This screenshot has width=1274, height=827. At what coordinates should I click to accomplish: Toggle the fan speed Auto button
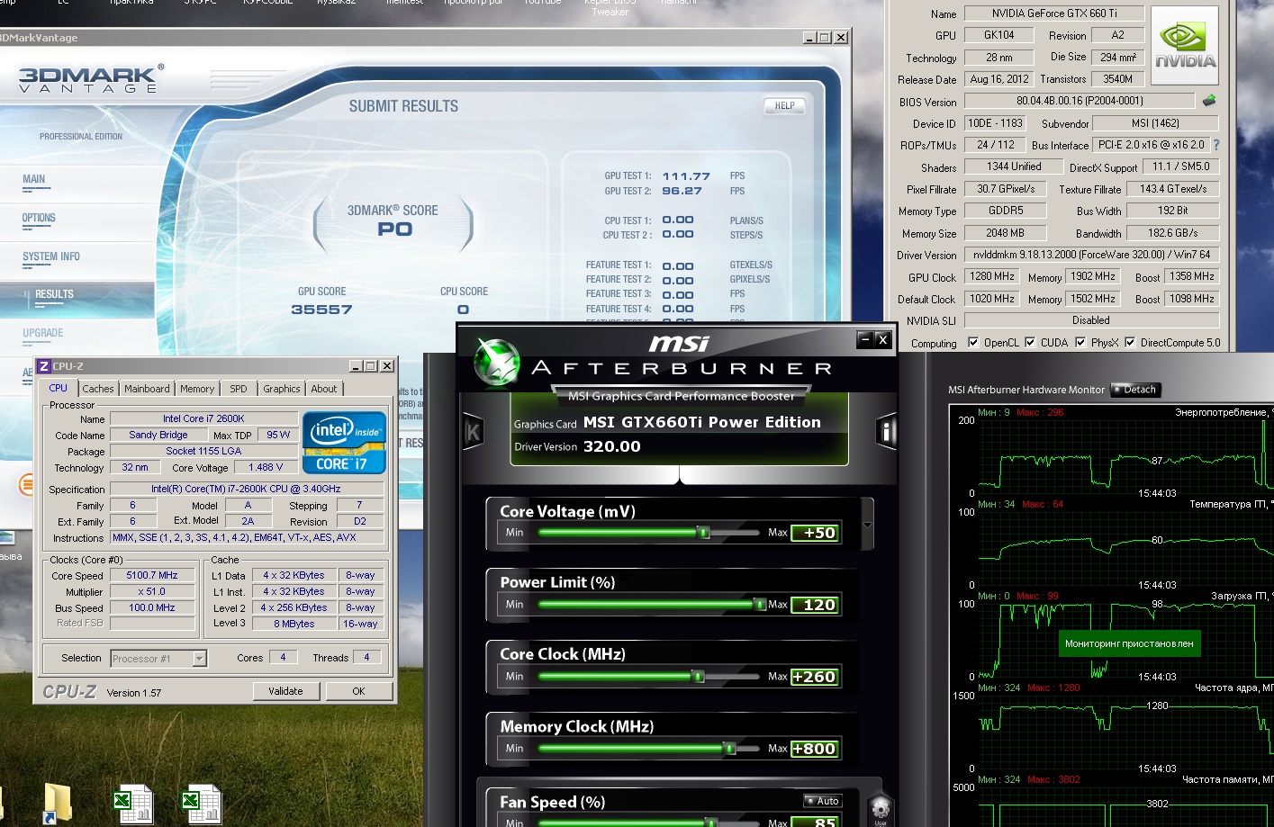(x=822, y=801)
